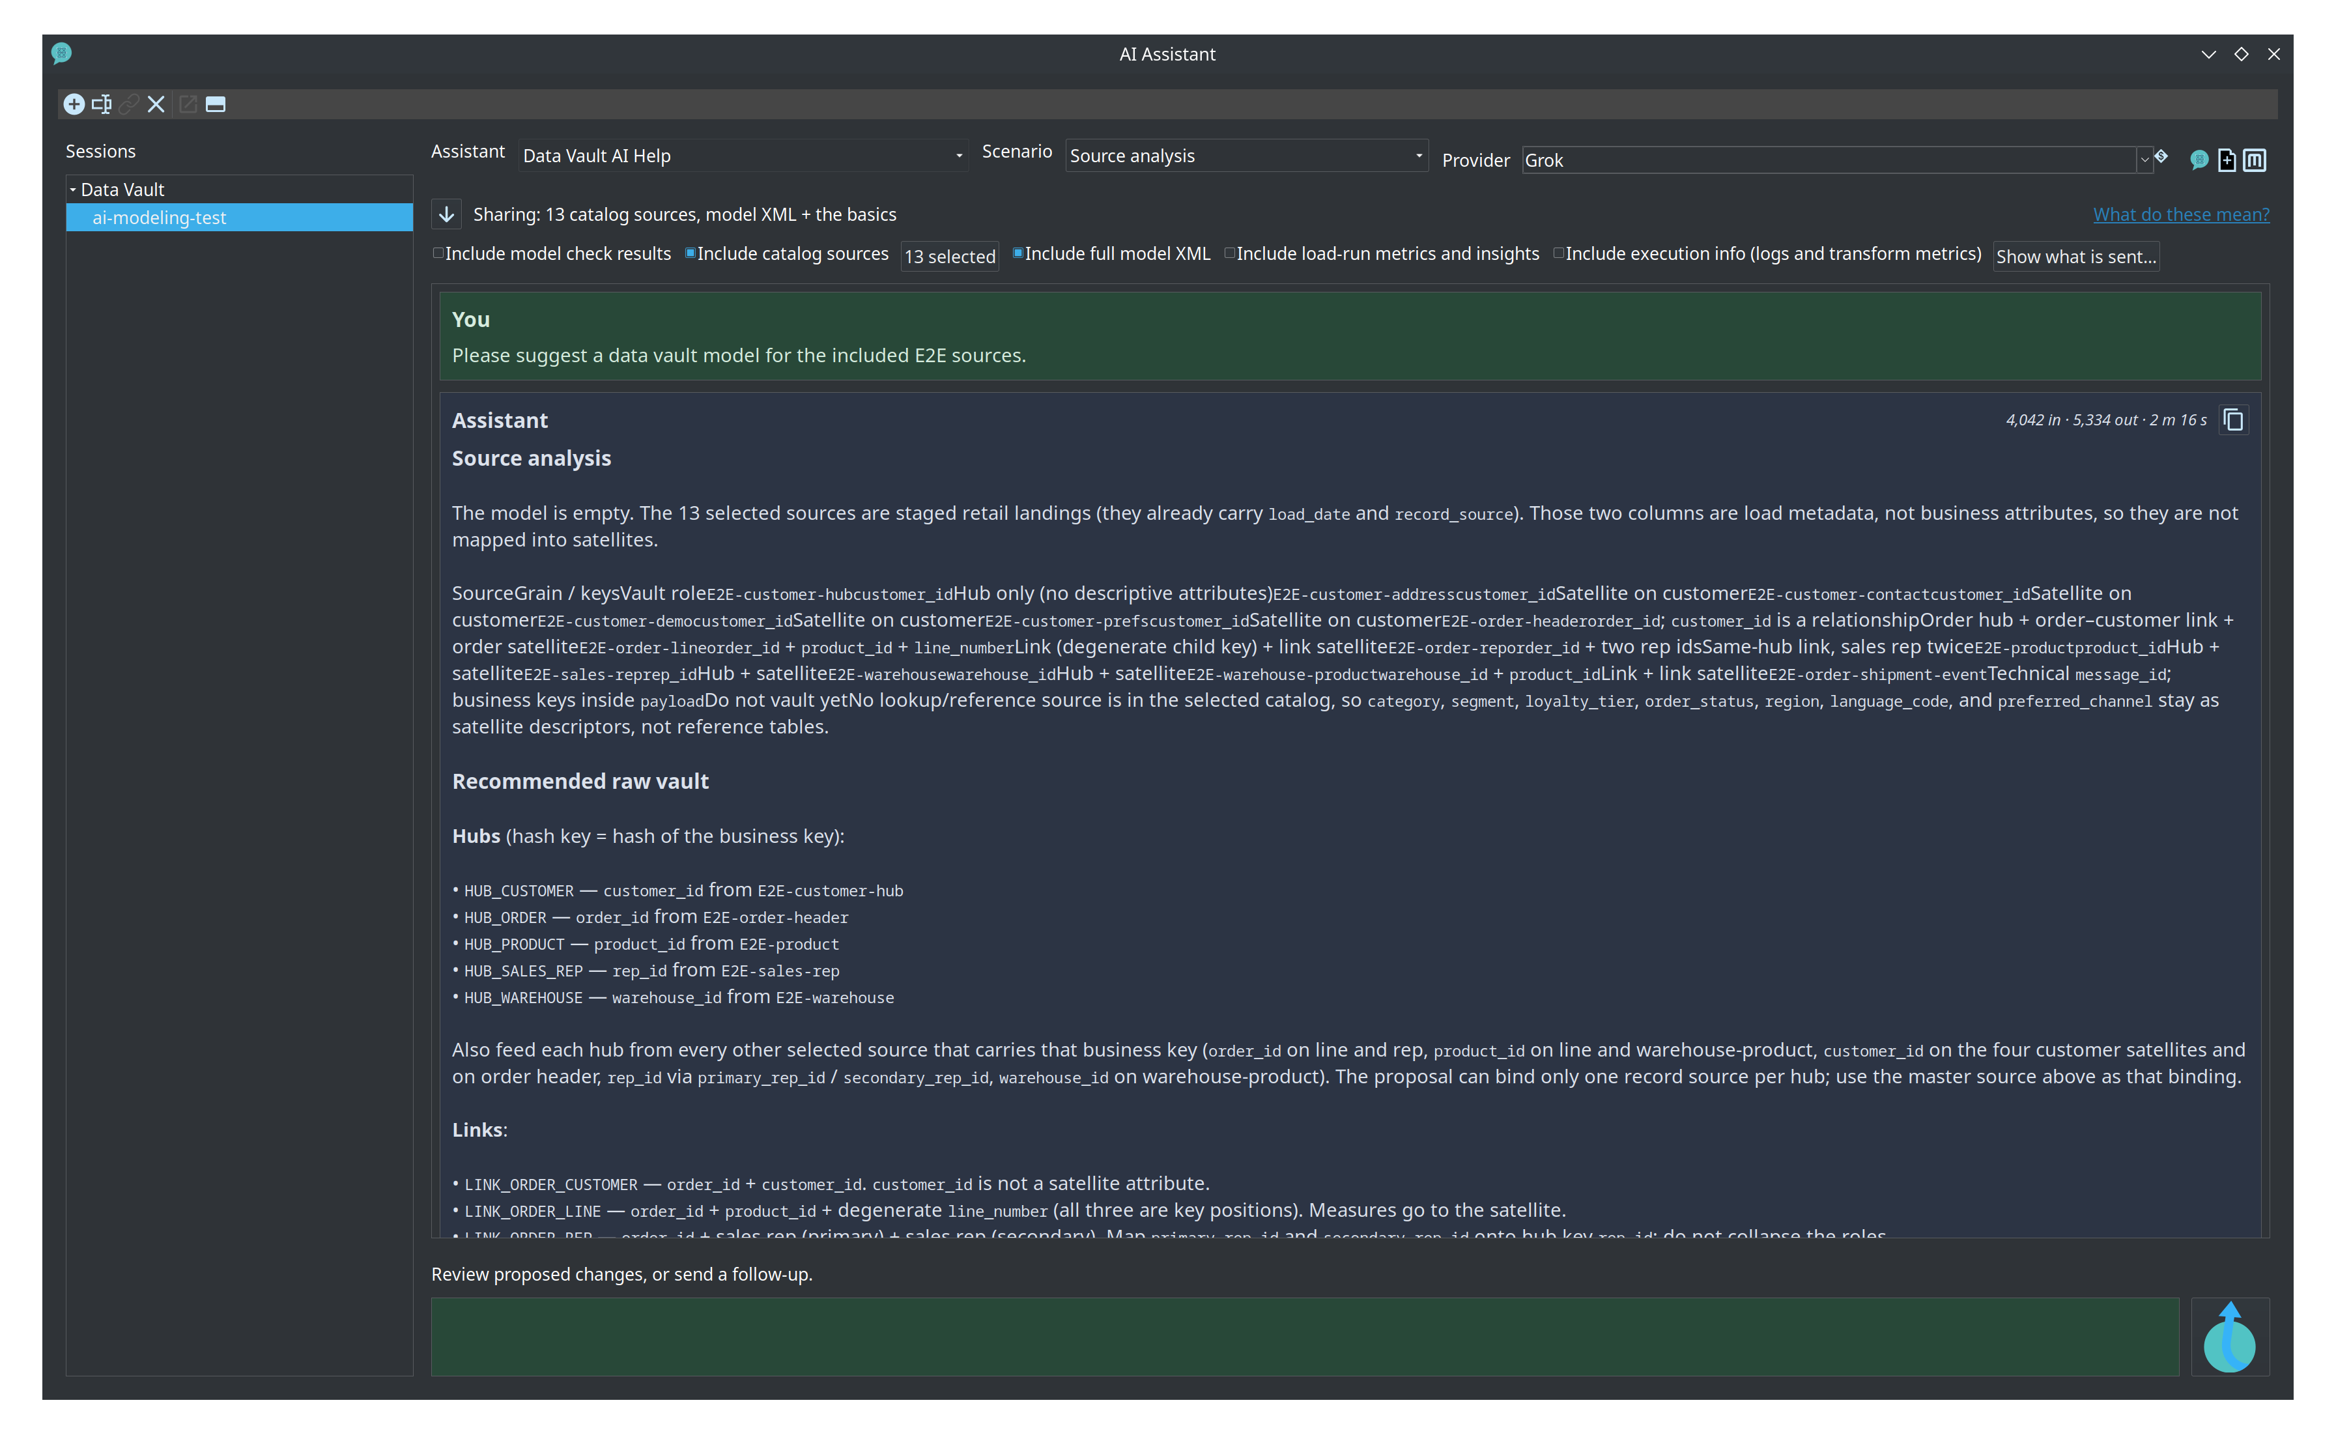This screenshot has width=2336, height=1450.
Task: Click the add-document icon near Provider
Action: point(2227,160)
